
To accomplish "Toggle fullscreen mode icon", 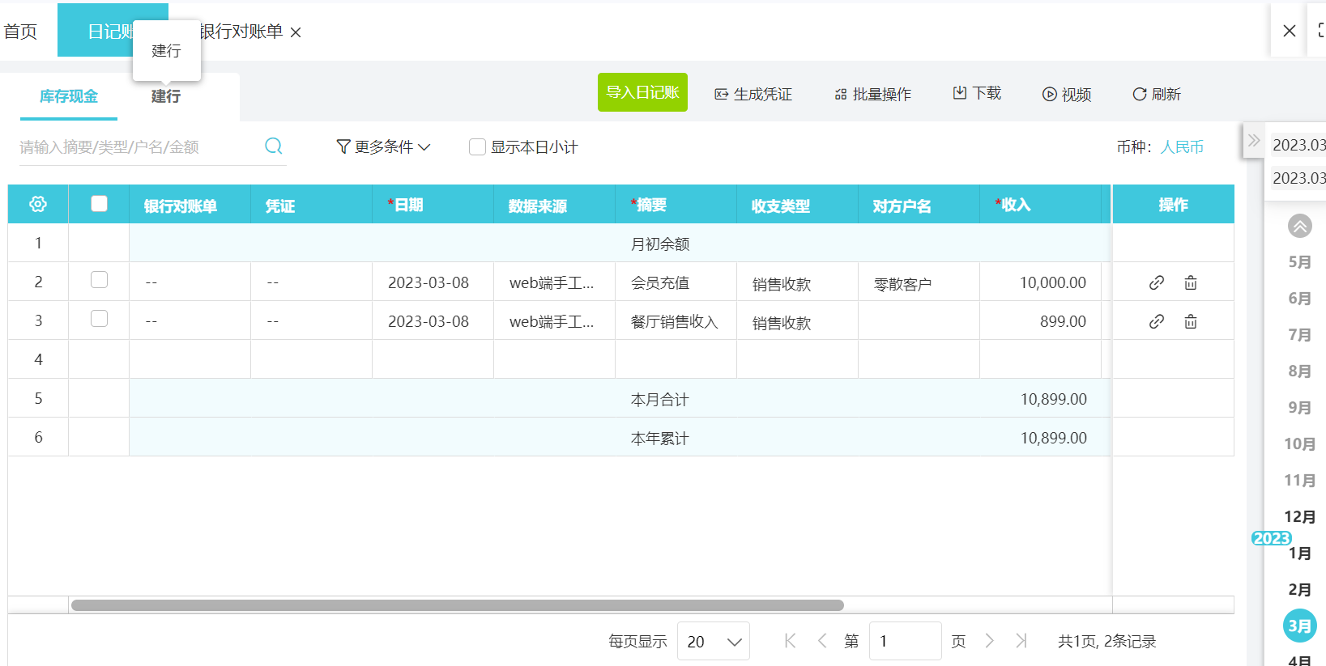I will point(1321,31).
